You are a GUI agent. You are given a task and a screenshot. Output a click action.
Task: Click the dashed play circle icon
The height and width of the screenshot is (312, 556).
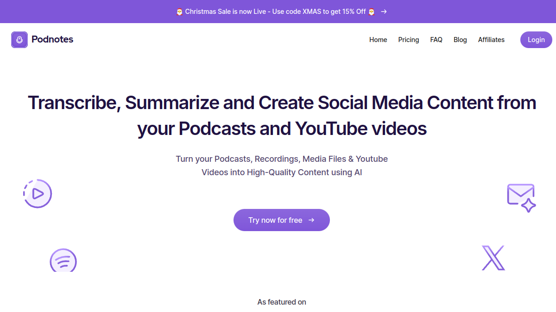pyautogui.click(x=38, y=194)
